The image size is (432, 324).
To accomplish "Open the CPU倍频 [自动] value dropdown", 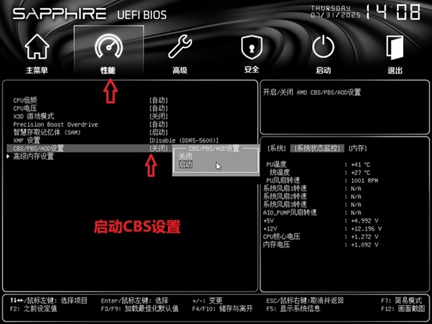I will (x=159, y=101).
